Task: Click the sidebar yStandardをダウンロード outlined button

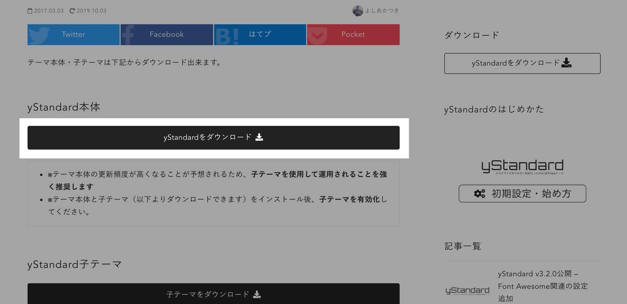Action: (522, 63)
